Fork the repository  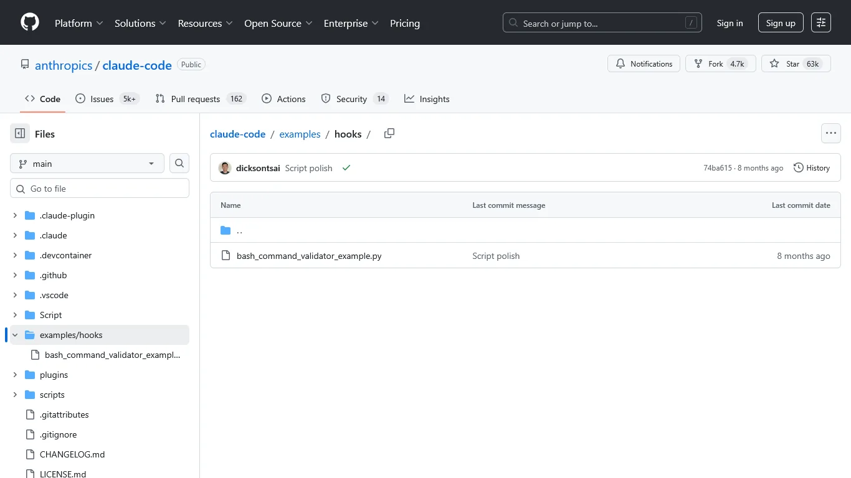tap(721, 63)
